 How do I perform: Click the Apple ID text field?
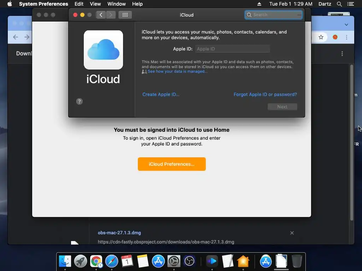(x=233, y=49)
